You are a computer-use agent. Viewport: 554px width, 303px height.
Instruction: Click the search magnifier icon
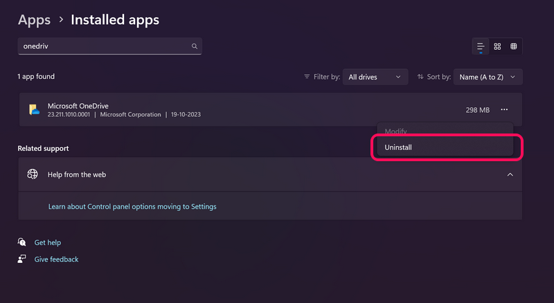195,46
